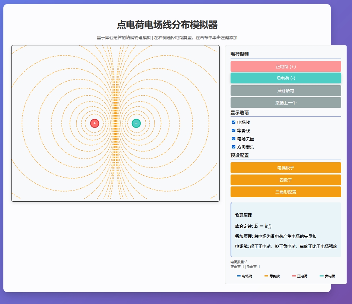Screen dimensions: 352x304
Task: Click the 物理原理 heading
Action: point(243,215)
